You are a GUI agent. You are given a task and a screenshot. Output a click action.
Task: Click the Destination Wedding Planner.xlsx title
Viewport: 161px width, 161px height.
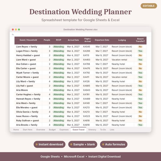[80, 30]
